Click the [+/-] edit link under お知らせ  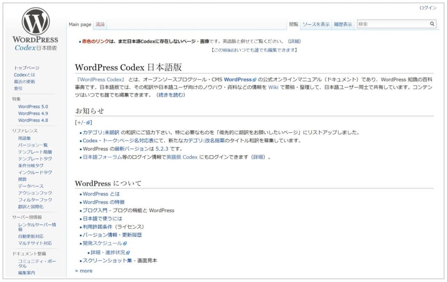(x=83, y=122)
